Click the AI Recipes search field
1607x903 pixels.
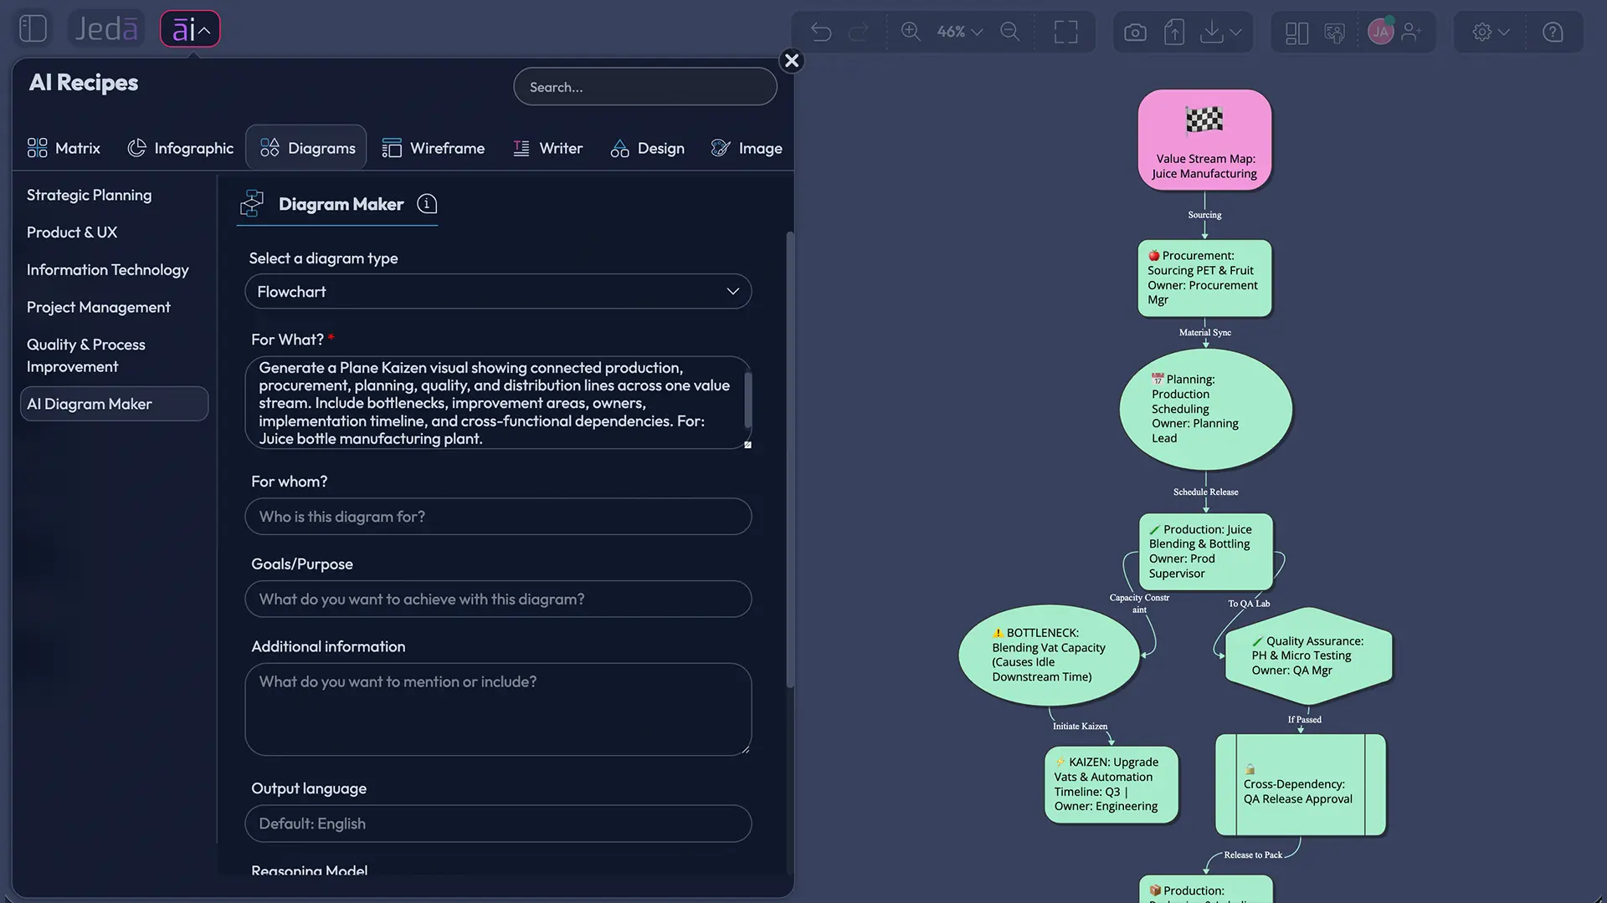click(644, 87)
